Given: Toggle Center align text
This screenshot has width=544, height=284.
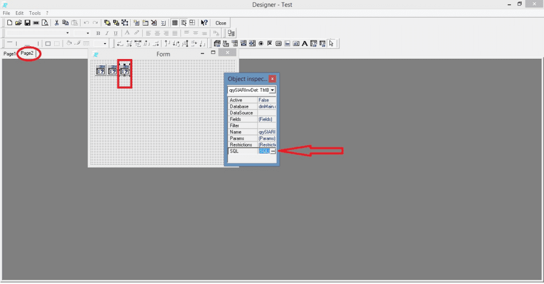Looking at the screenshot, I should (x=157, y=34).
